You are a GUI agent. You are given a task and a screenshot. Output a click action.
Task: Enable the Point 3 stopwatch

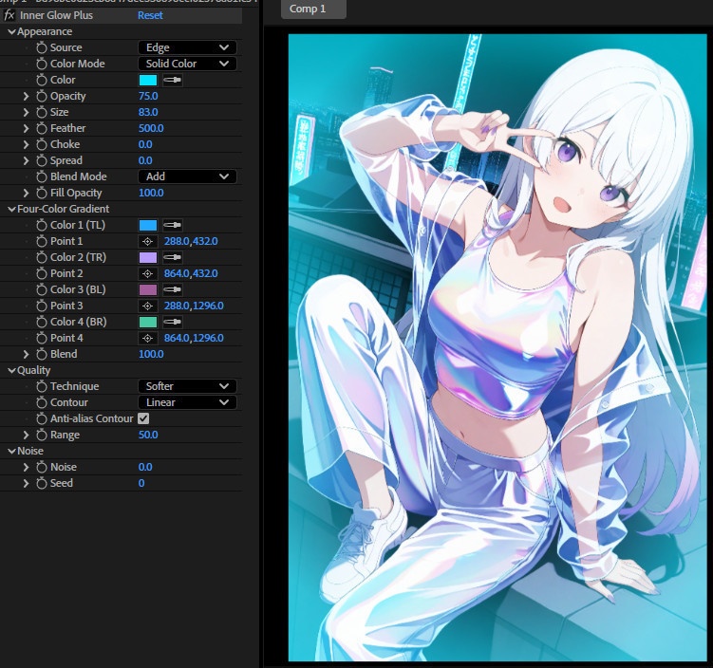pyautogui.click(x=42, y=306)
